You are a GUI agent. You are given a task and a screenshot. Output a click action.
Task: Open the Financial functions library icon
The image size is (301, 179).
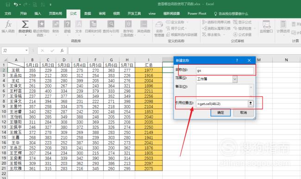(x=56, y=25)
